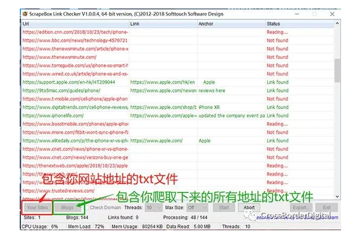This screenshot has height=235, width=356.
Task: Select the edition.cnn.com url row
Action: [75, 32]
